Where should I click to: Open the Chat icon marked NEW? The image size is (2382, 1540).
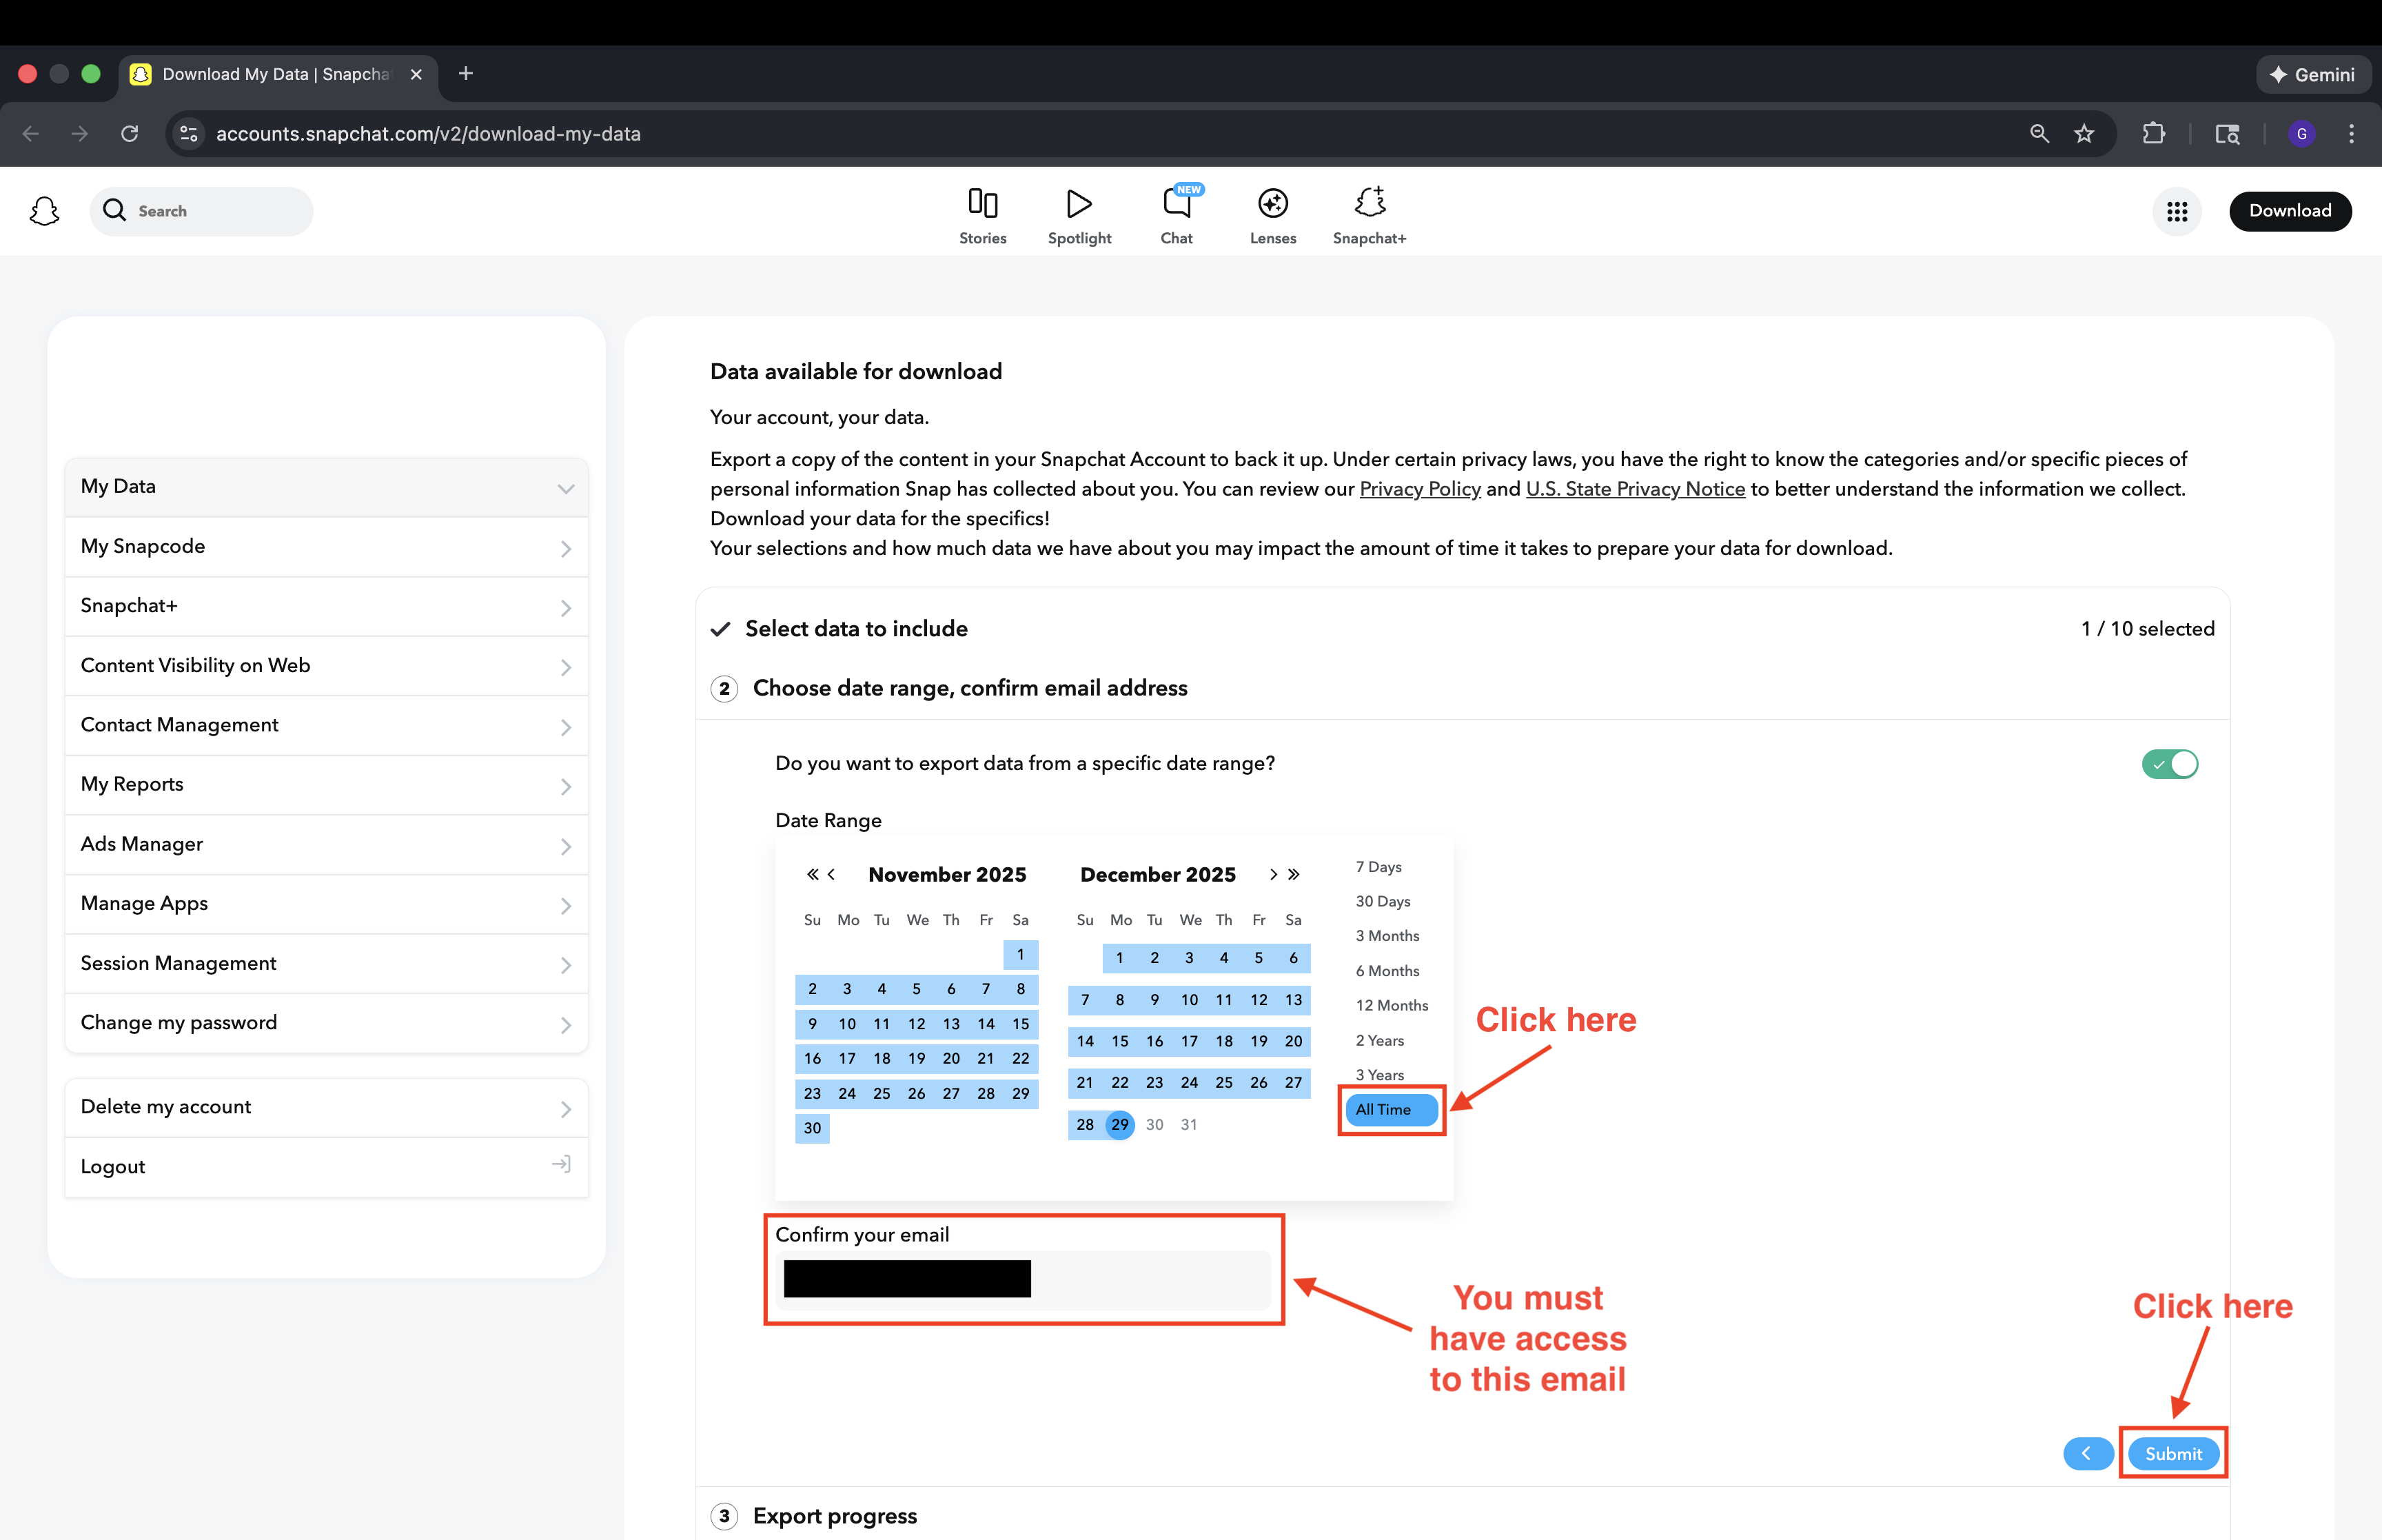tap(1177, 215)
